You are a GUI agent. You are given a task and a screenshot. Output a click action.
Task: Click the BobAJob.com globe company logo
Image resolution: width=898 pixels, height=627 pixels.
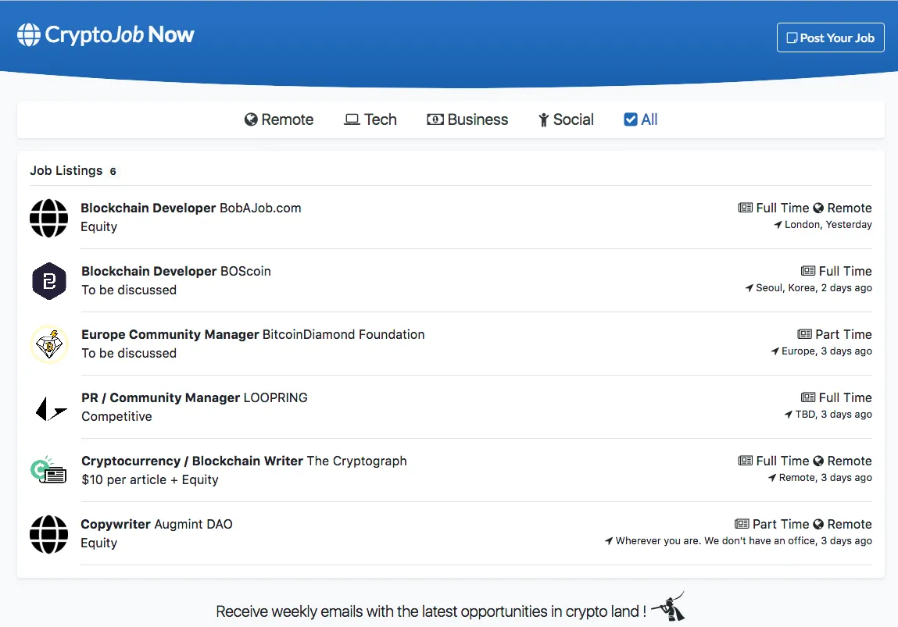tap(48, 218)
